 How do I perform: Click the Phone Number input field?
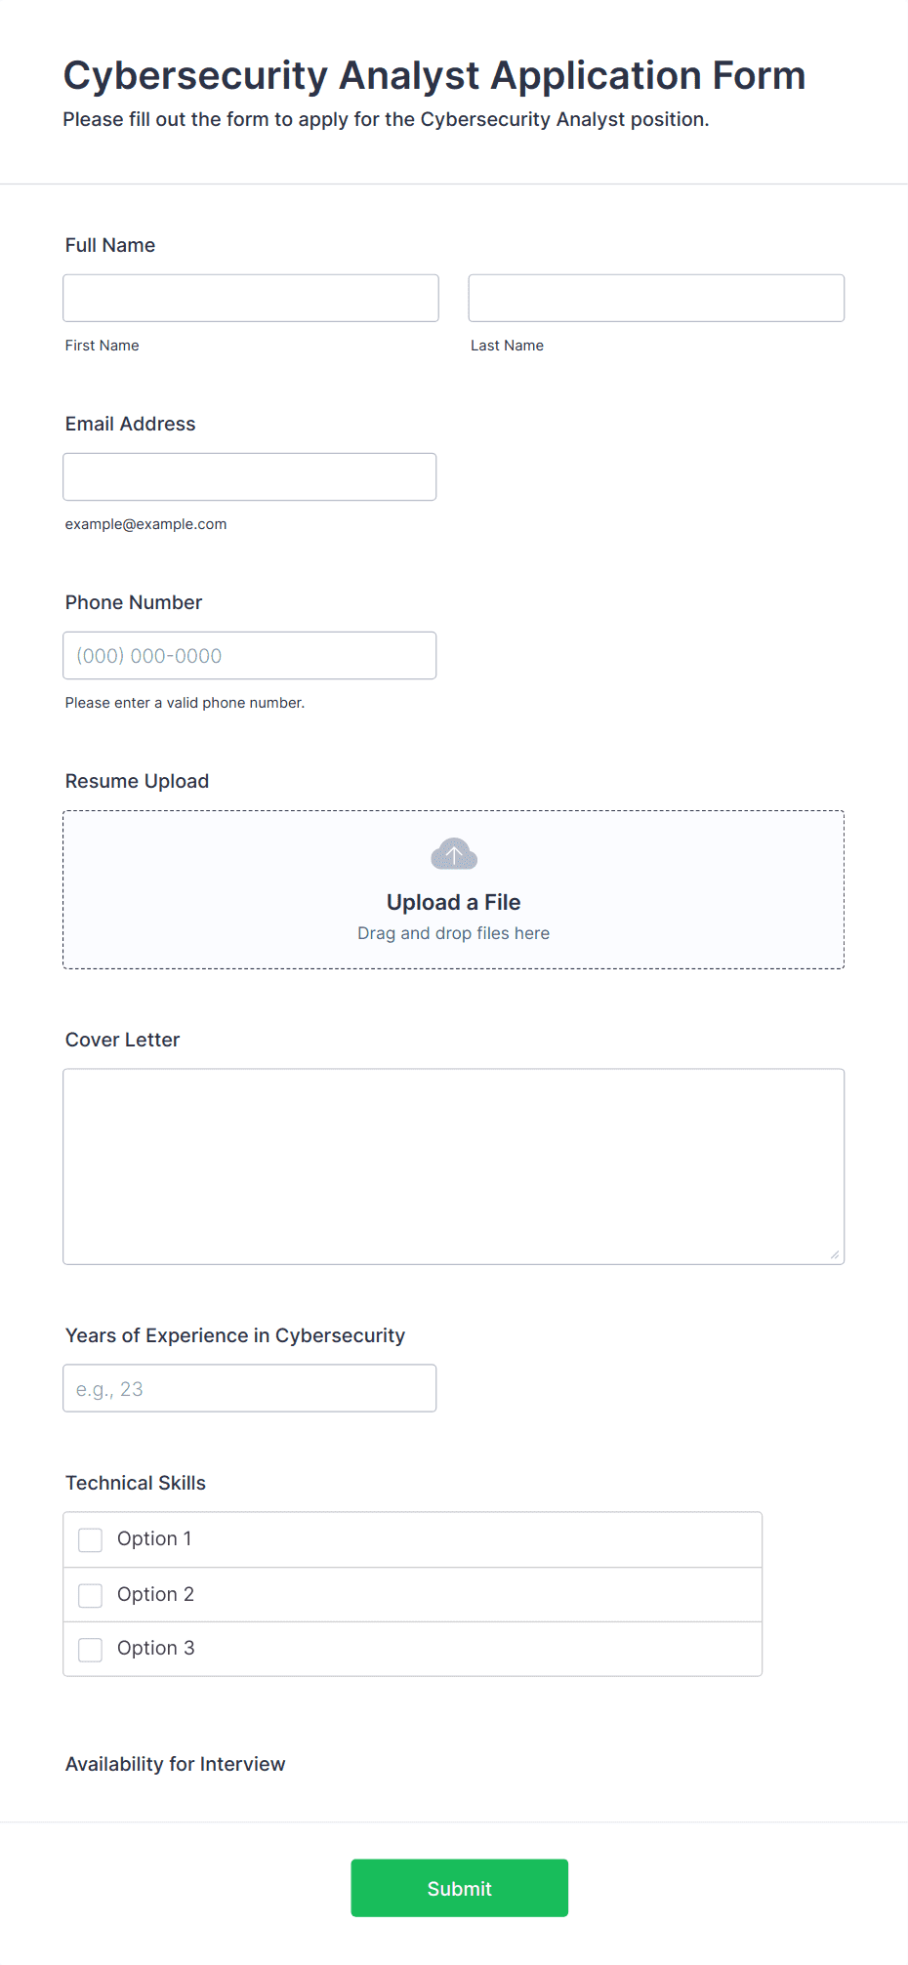250,655
